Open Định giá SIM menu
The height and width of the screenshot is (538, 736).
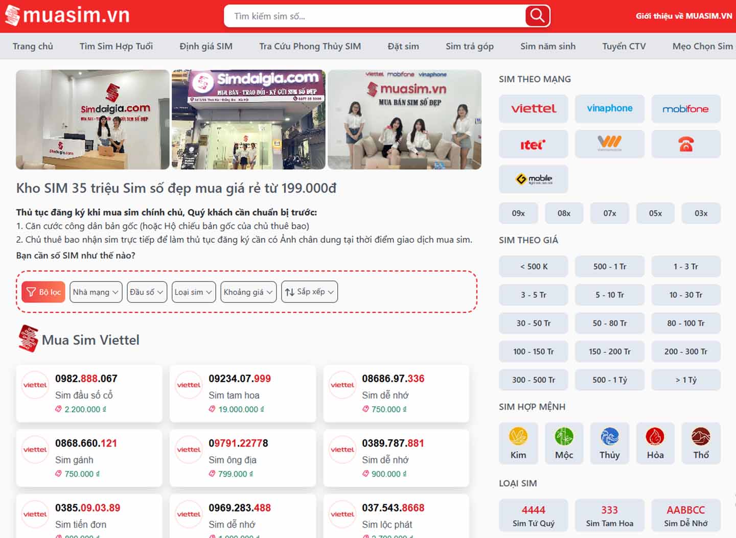click(206, 46)
